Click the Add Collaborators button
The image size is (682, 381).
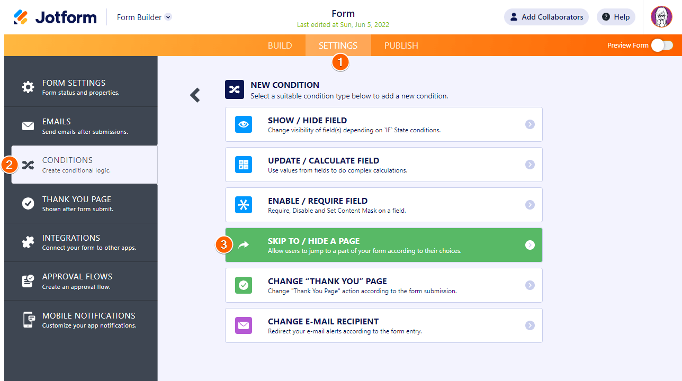pyautogui.click(x=546, y=17)
